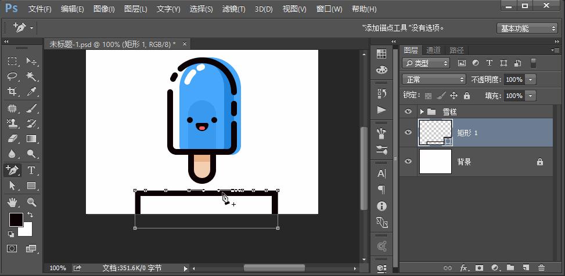Select the Eyedropper tool
The image size is (565, 276).
pos(31,92)
